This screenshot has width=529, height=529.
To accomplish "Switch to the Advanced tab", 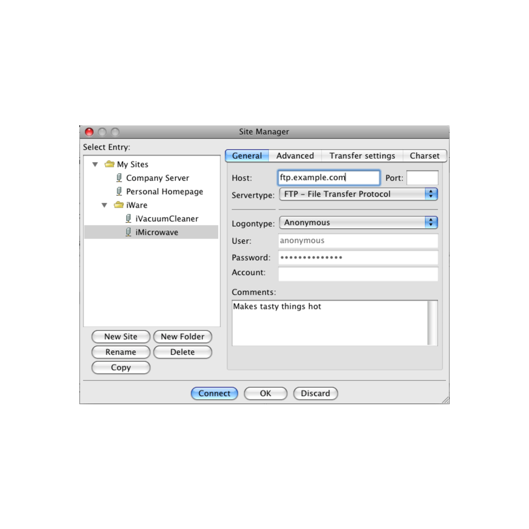I will (295, 155).
